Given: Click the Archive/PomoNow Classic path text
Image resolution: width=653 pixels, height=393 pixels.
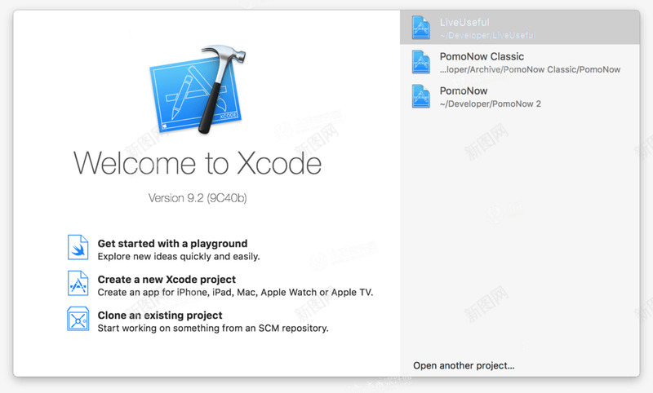Looking at the screenshot, I should click(x=530, y=69).
